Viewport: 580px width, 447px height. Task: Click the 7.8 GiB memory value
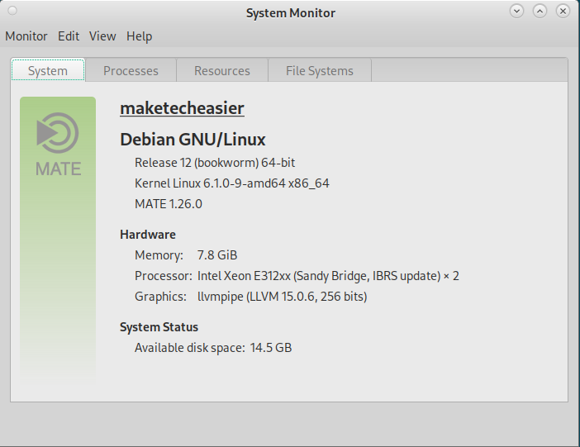217,255
